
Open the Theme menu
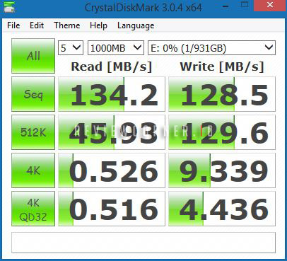tap(67, 25)
